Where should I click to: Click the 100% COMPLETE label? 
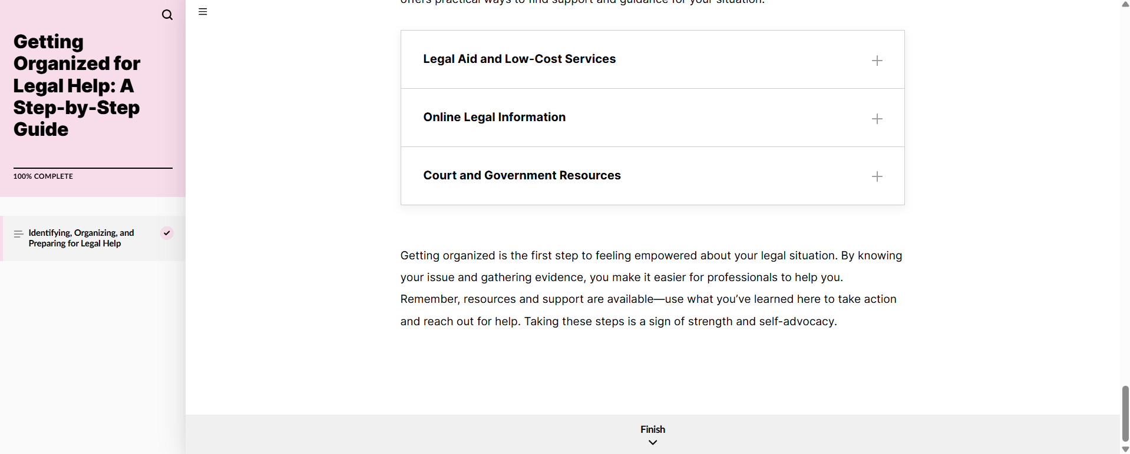(43, 176)
